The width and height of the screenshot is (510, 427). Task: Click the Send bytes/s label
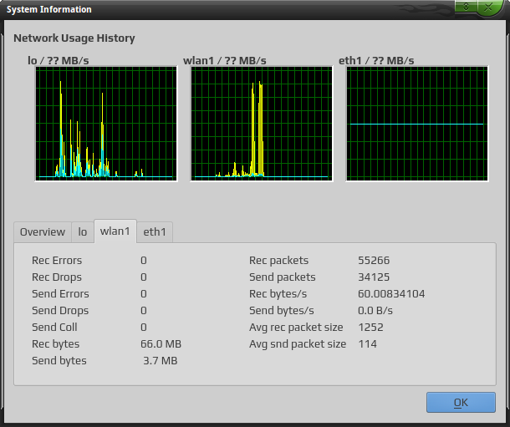pyautogui.click(x=282, y=311)
